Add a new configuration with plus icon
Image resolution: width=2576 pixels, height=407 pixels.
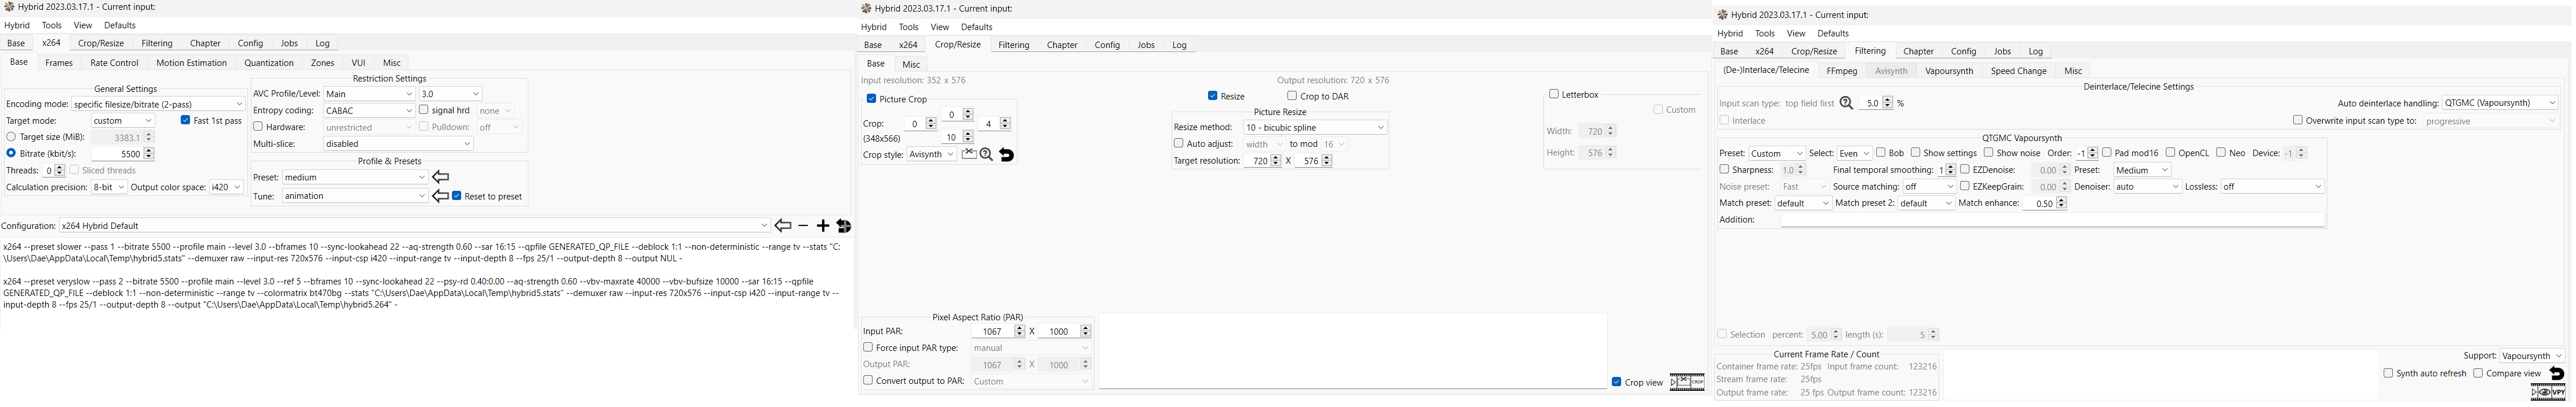pyautogui.click(x=823, y=227)
